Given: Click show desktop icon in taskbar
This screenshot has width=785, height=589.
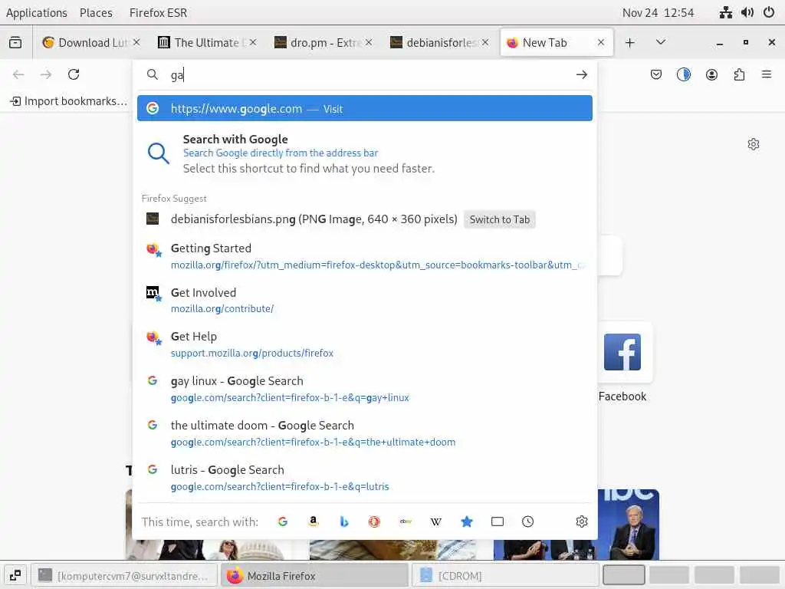Looking at the screenshot, I should (x=15, y=575).
